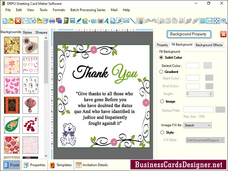Open the Image Fill As dropdown
This screenshot has width=228, height=171.
197,125
